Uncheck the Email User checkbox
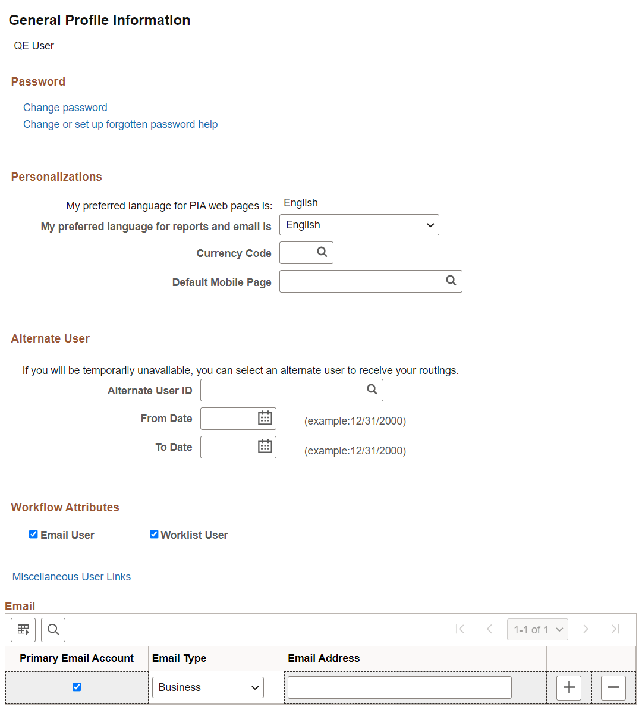Screen dimensions: 642x713 coord(33,534)
